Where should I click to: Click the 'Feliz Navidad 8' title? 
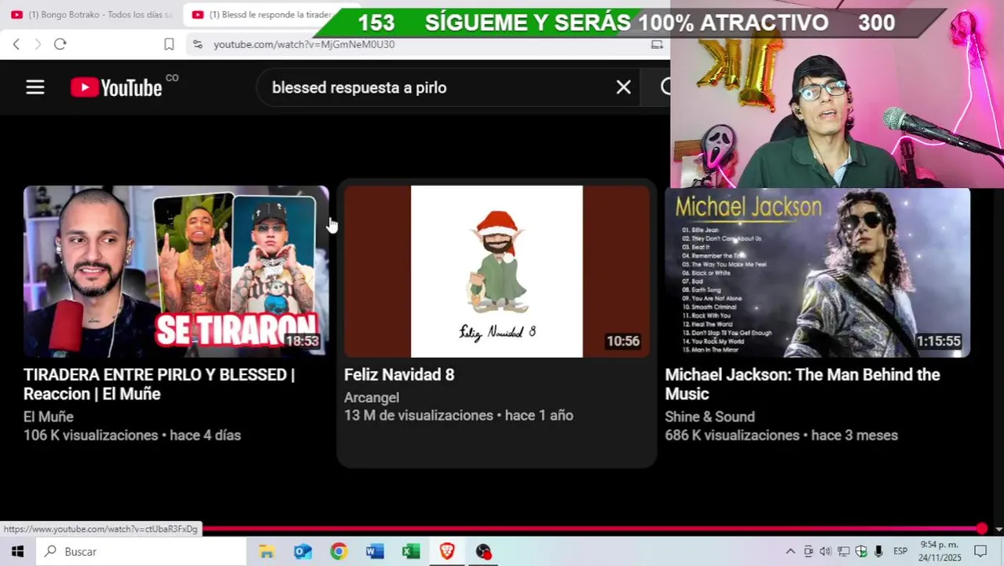[x=399, y=375]
